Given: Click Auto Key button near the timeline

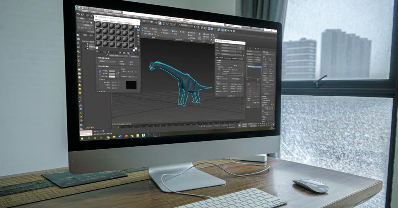Looking at the screenshot, I should 244,124.
